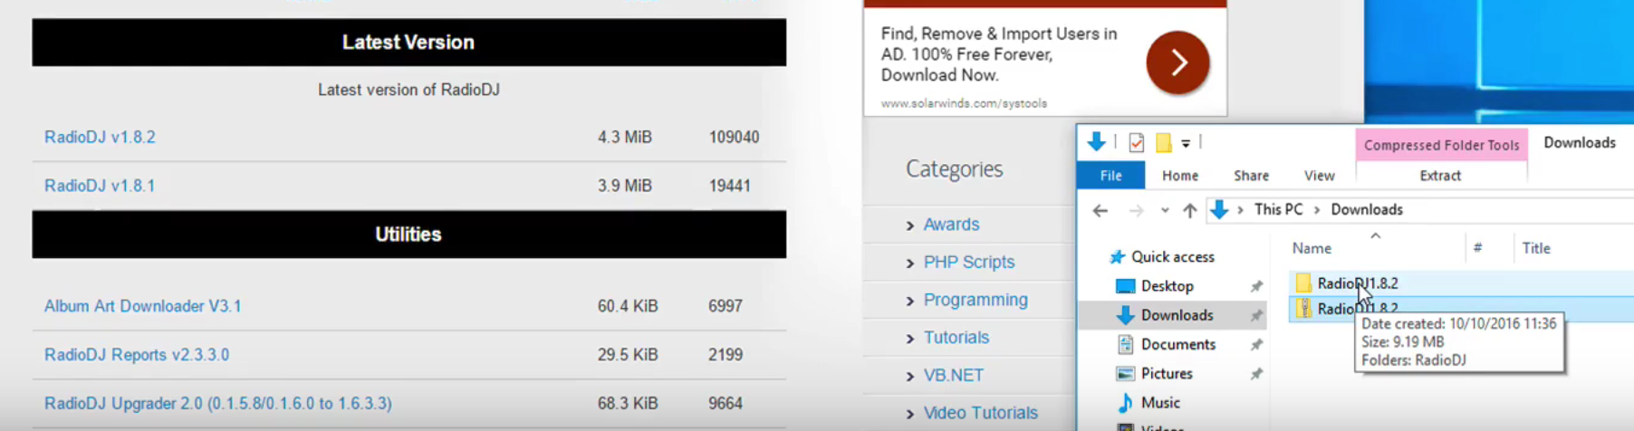The width and height of the screenshot is (1634, 431).
Task: Open Album Art Downloader V3.1 link
Action: [143, 306]
